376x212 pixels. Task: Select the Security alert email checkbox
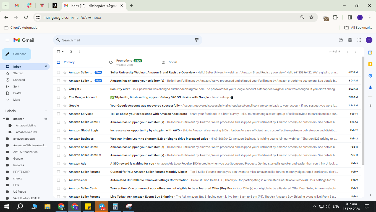click(58, 89)
